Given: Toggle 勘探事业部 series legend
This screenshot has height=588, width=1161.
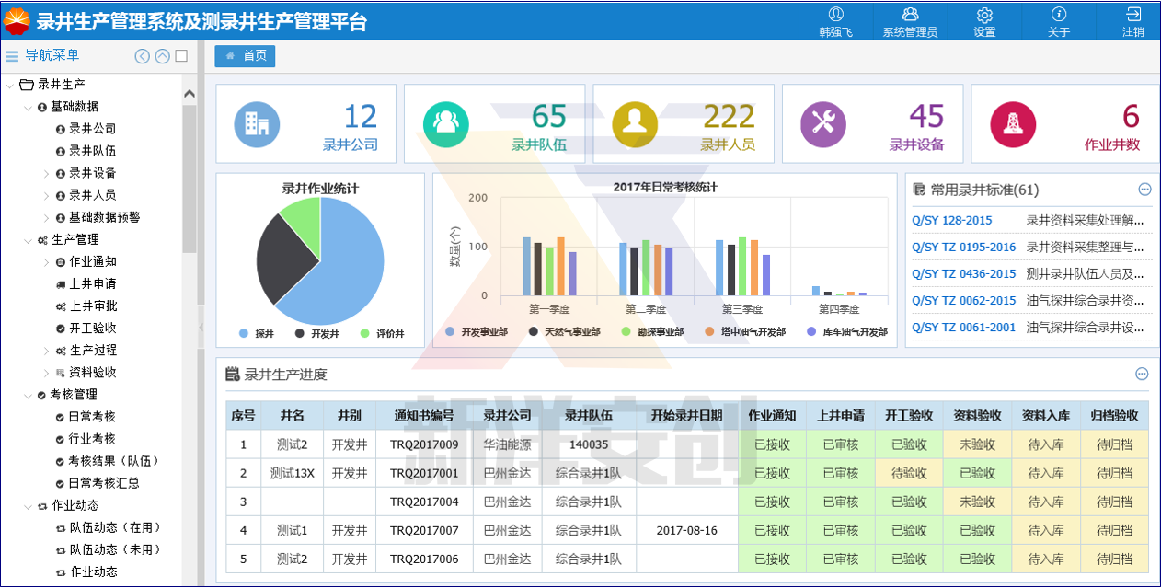Looking at the screenshot, I should [x=653, y=331].
